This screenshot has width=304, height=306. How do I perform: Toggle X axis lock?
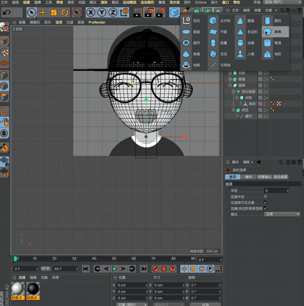pos(90,13)
